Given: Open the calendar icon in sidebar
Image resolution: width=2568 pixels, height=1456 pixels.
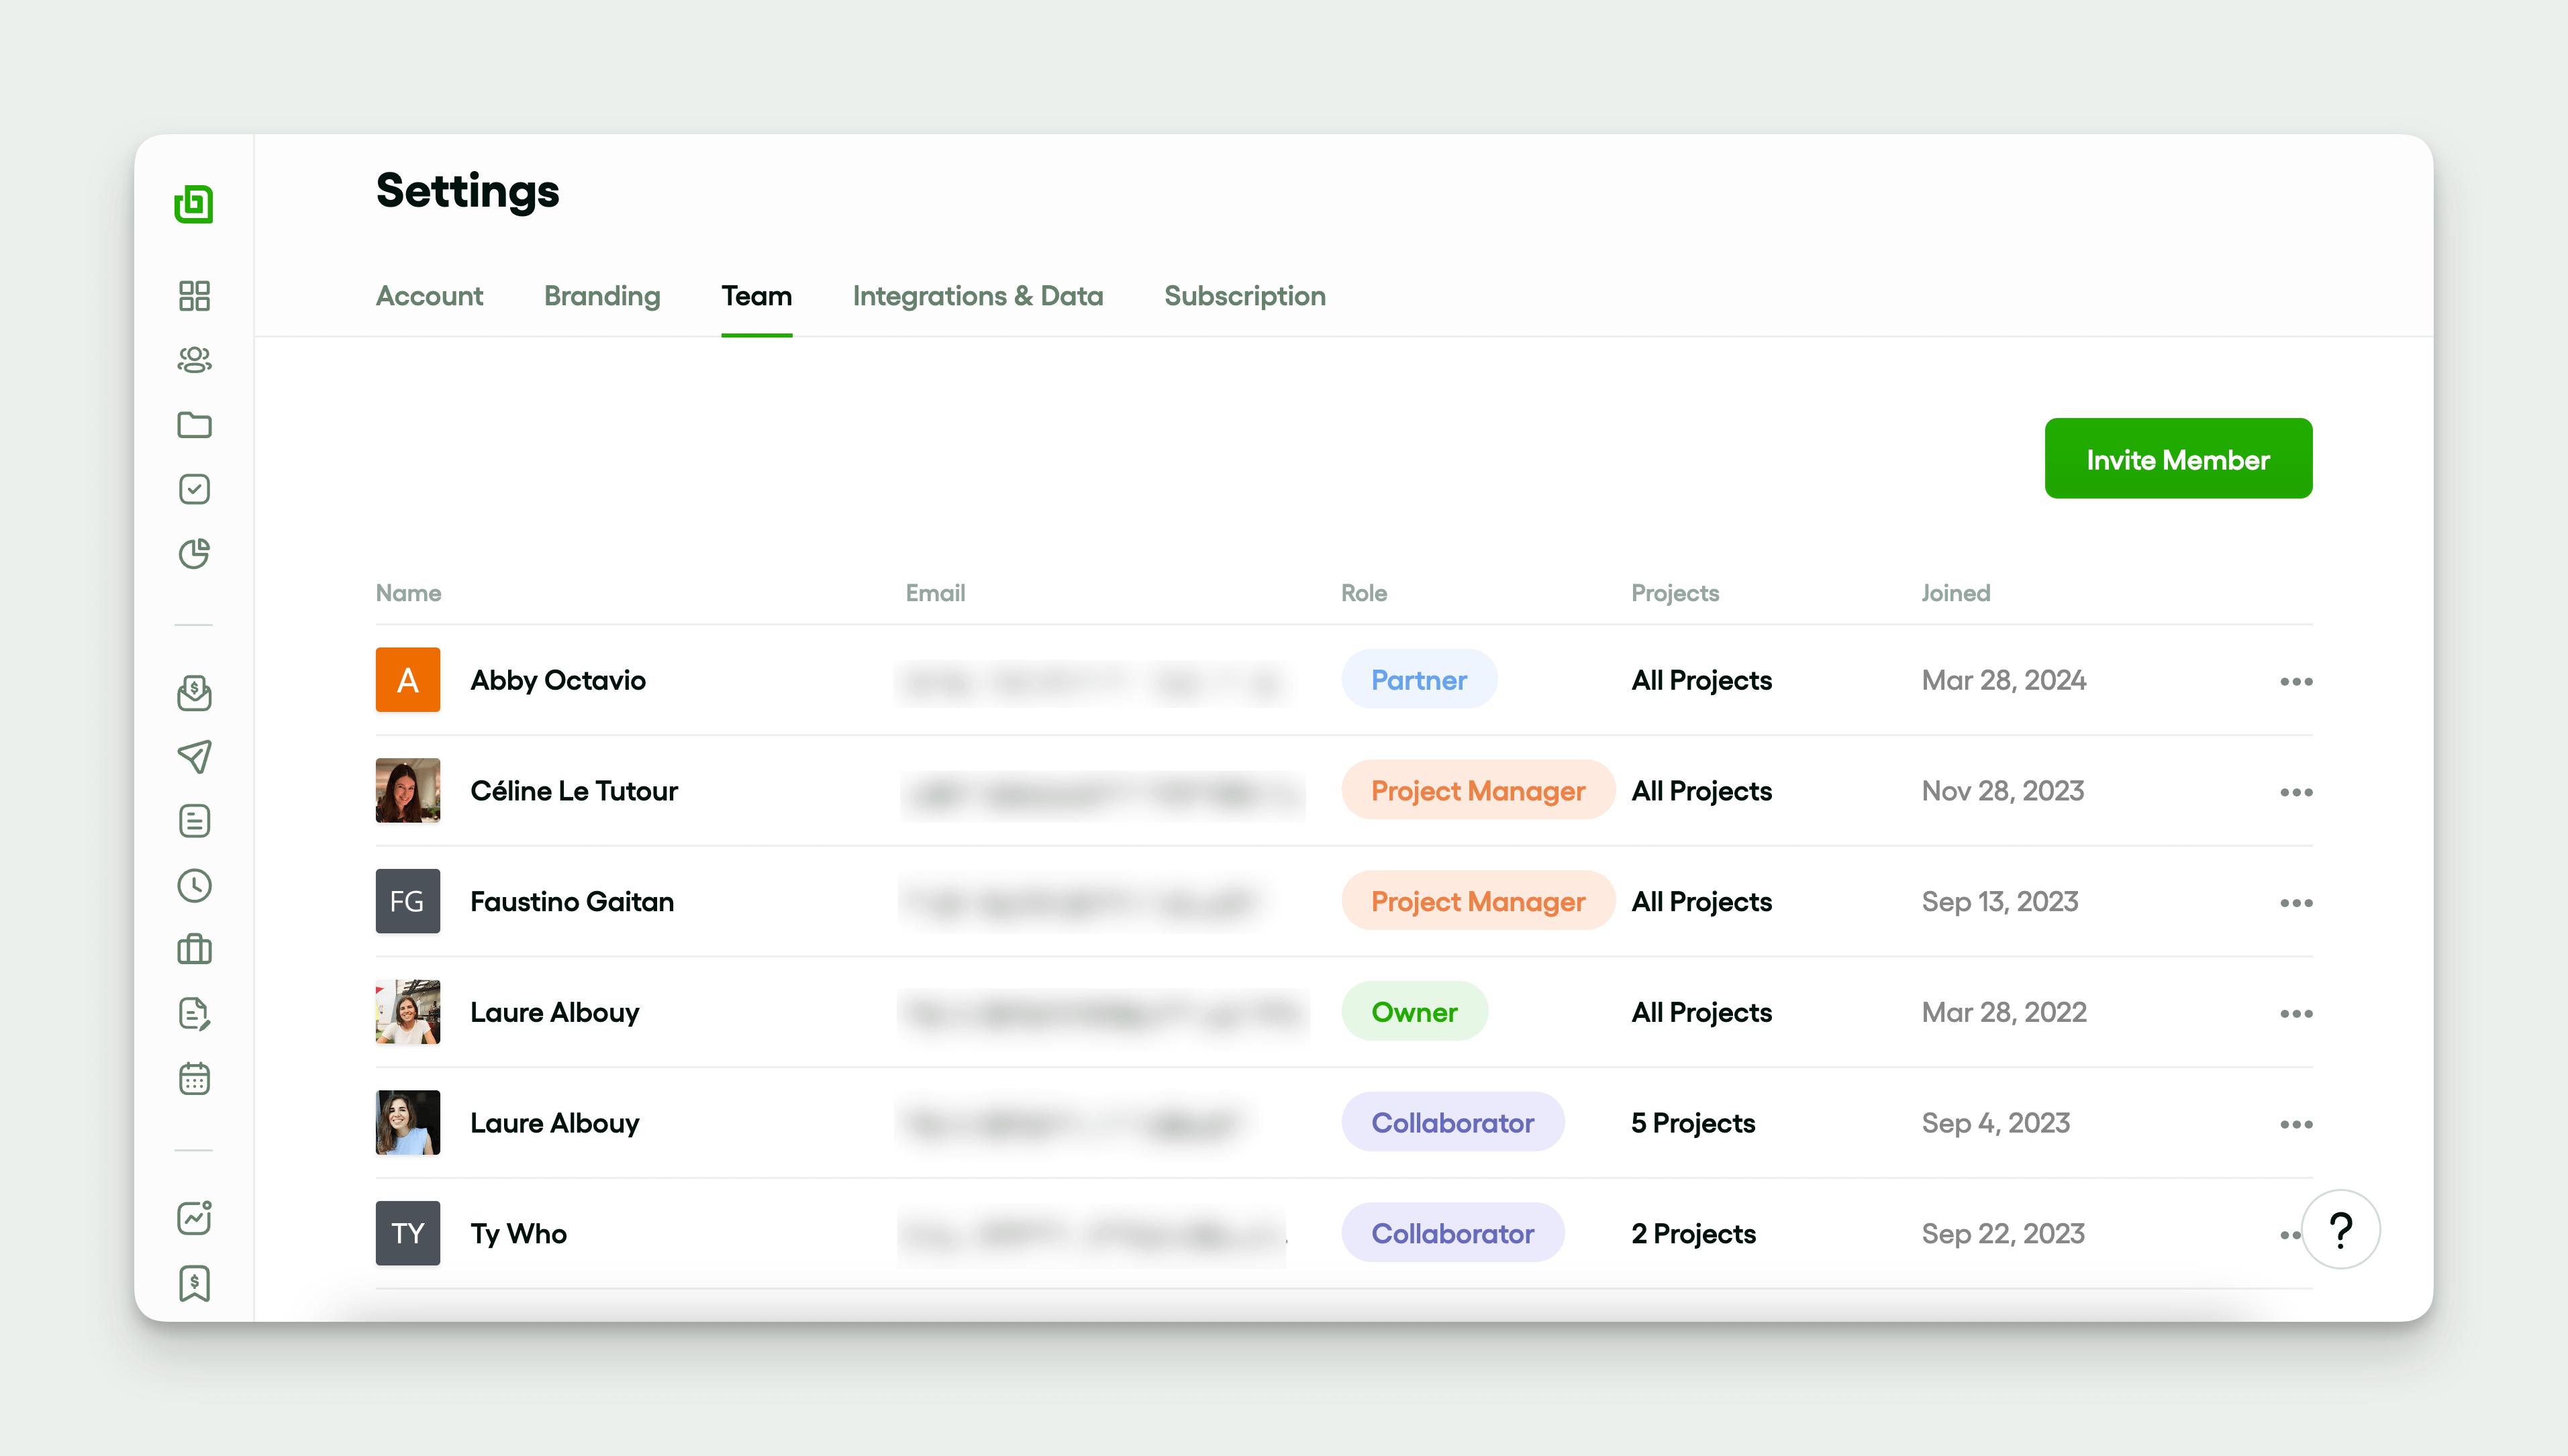Looking at the screenshot, I should click(x=194, y=1079).
